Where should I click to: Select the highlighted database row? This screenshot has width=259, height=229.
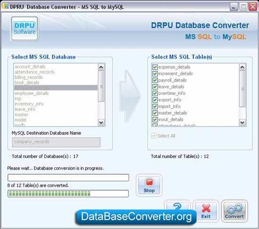pyautogui.click(x=56, y=88)
